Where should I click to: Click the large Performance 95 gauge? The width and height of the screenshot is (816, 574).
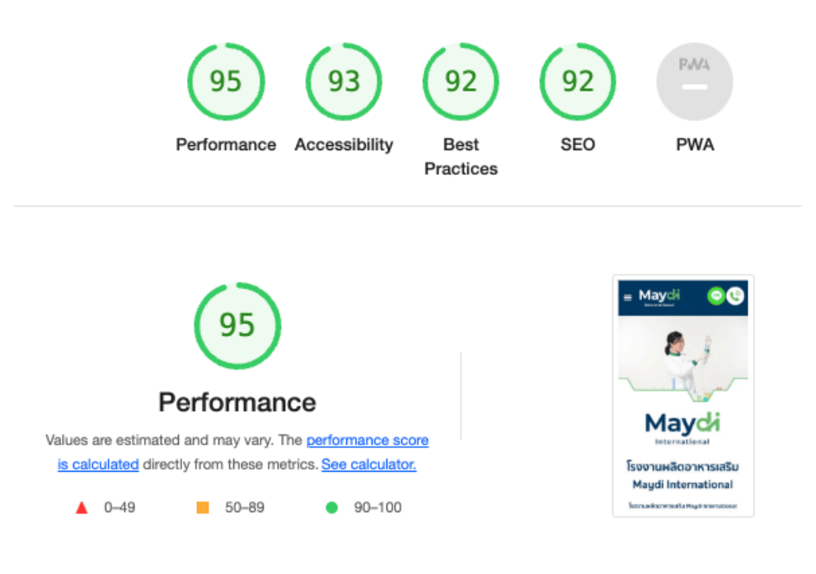[237, 326]
